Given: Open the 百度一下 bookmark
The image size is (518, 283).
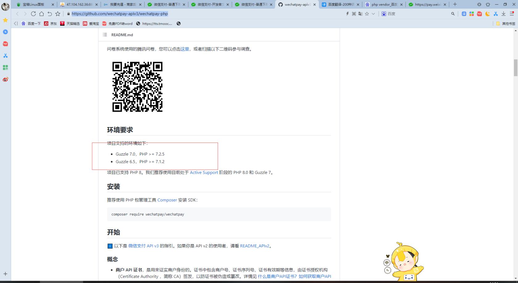Looking at the screenshot, I should tap(31, 23).
